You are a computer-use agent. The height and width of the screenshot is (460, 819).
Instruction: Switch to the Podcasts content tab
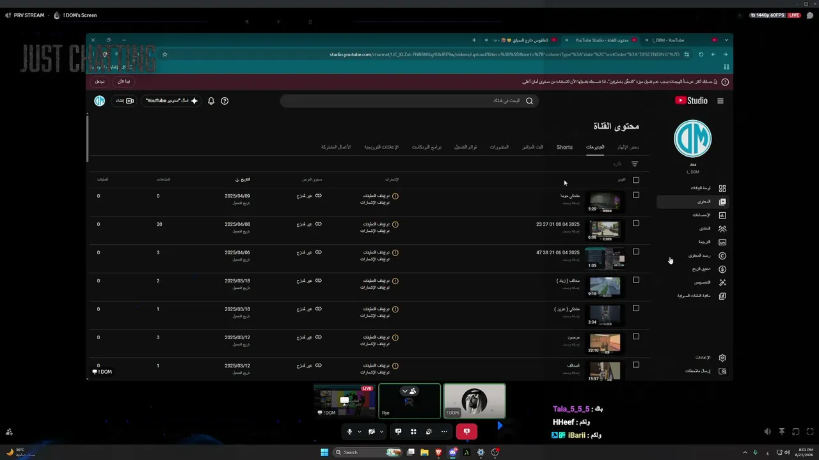(x=427, y=147)
